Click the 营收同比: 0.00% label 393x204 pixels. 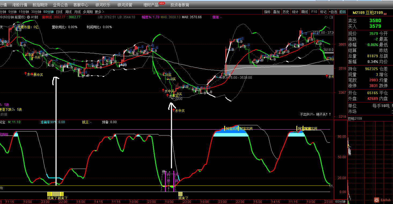pyautogui.click(x=65, y=27)
